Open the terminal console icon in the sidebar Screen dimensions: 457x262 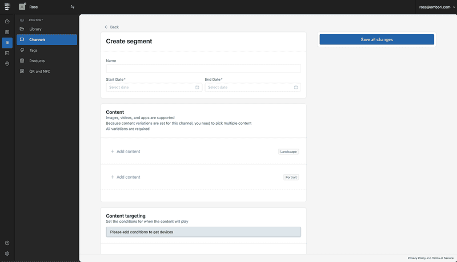pyautogui.click(x=7, y=53)
